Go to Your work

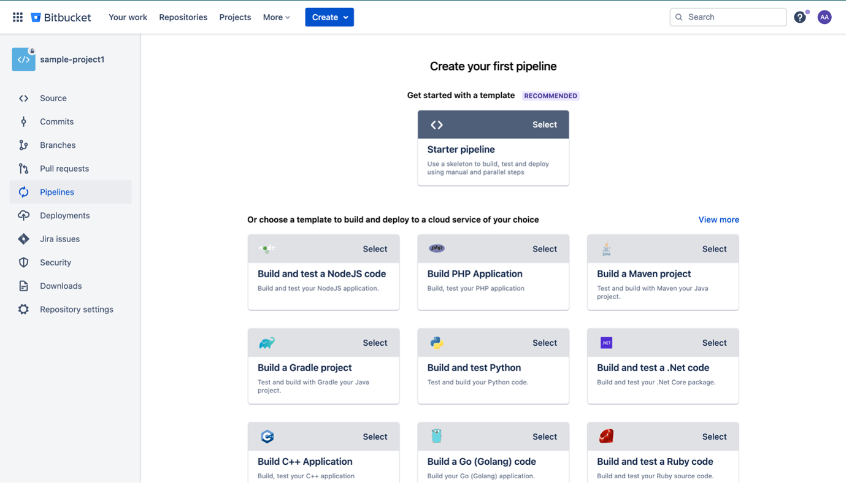click(128, 17)
